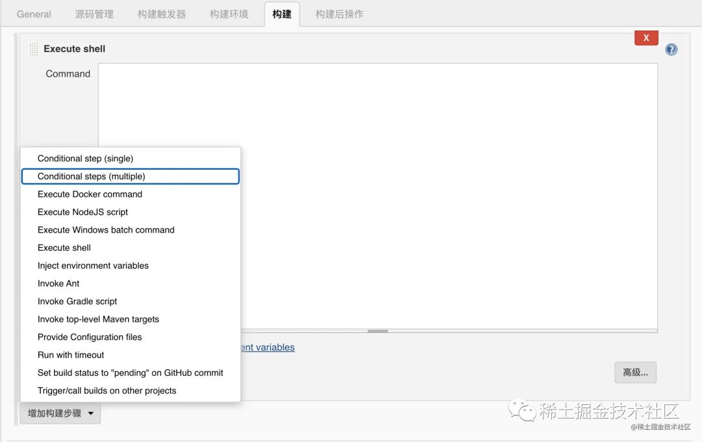The image size is (702, 442).
Task: Open the 增加构建步骤 dropdown
Action: pos(60,413)
